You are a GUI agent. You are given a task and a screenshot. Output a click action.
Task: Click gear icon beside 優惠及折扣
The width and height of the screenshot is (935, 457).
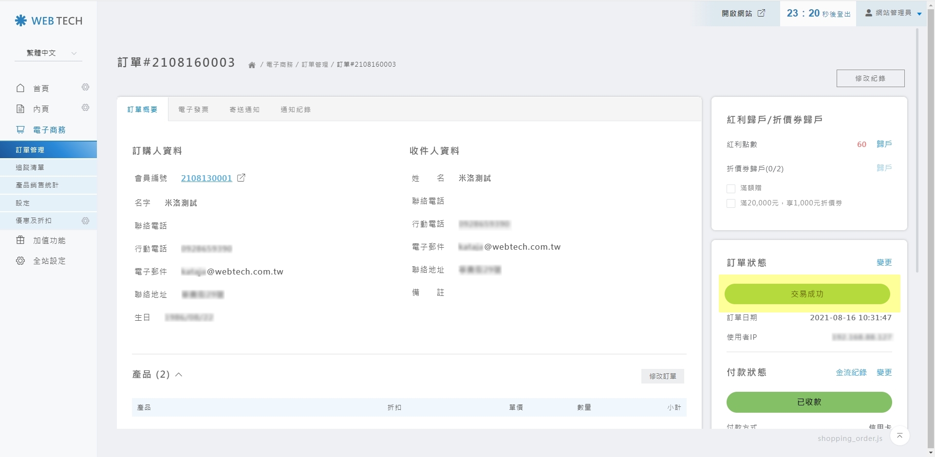tap(86, 221)
